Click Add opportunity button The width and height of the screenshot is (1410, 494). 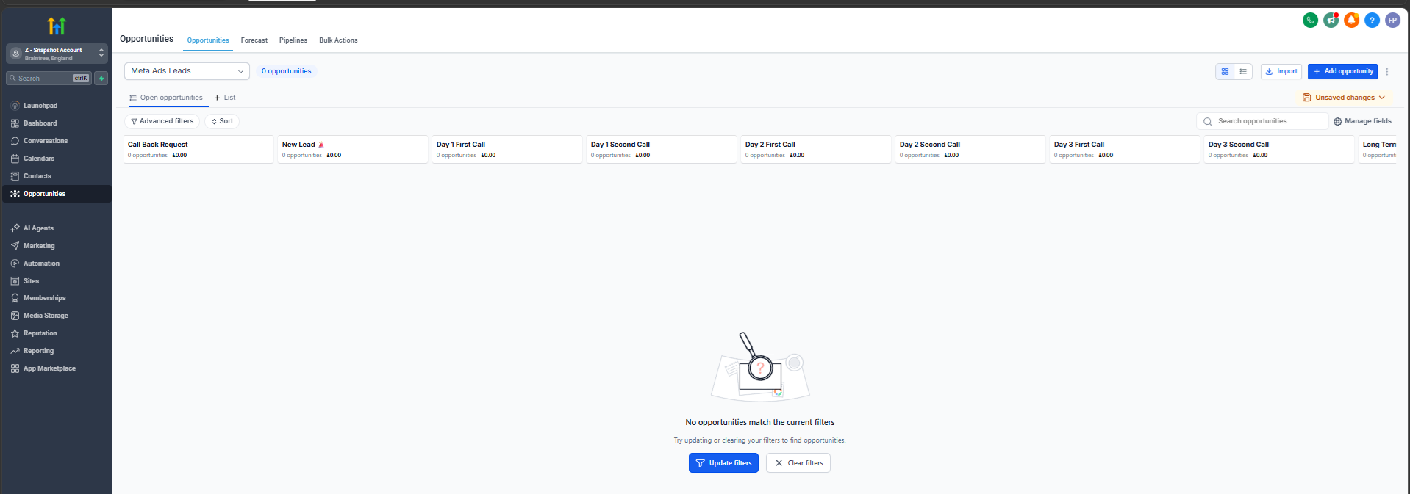(x=1342, y=71)
